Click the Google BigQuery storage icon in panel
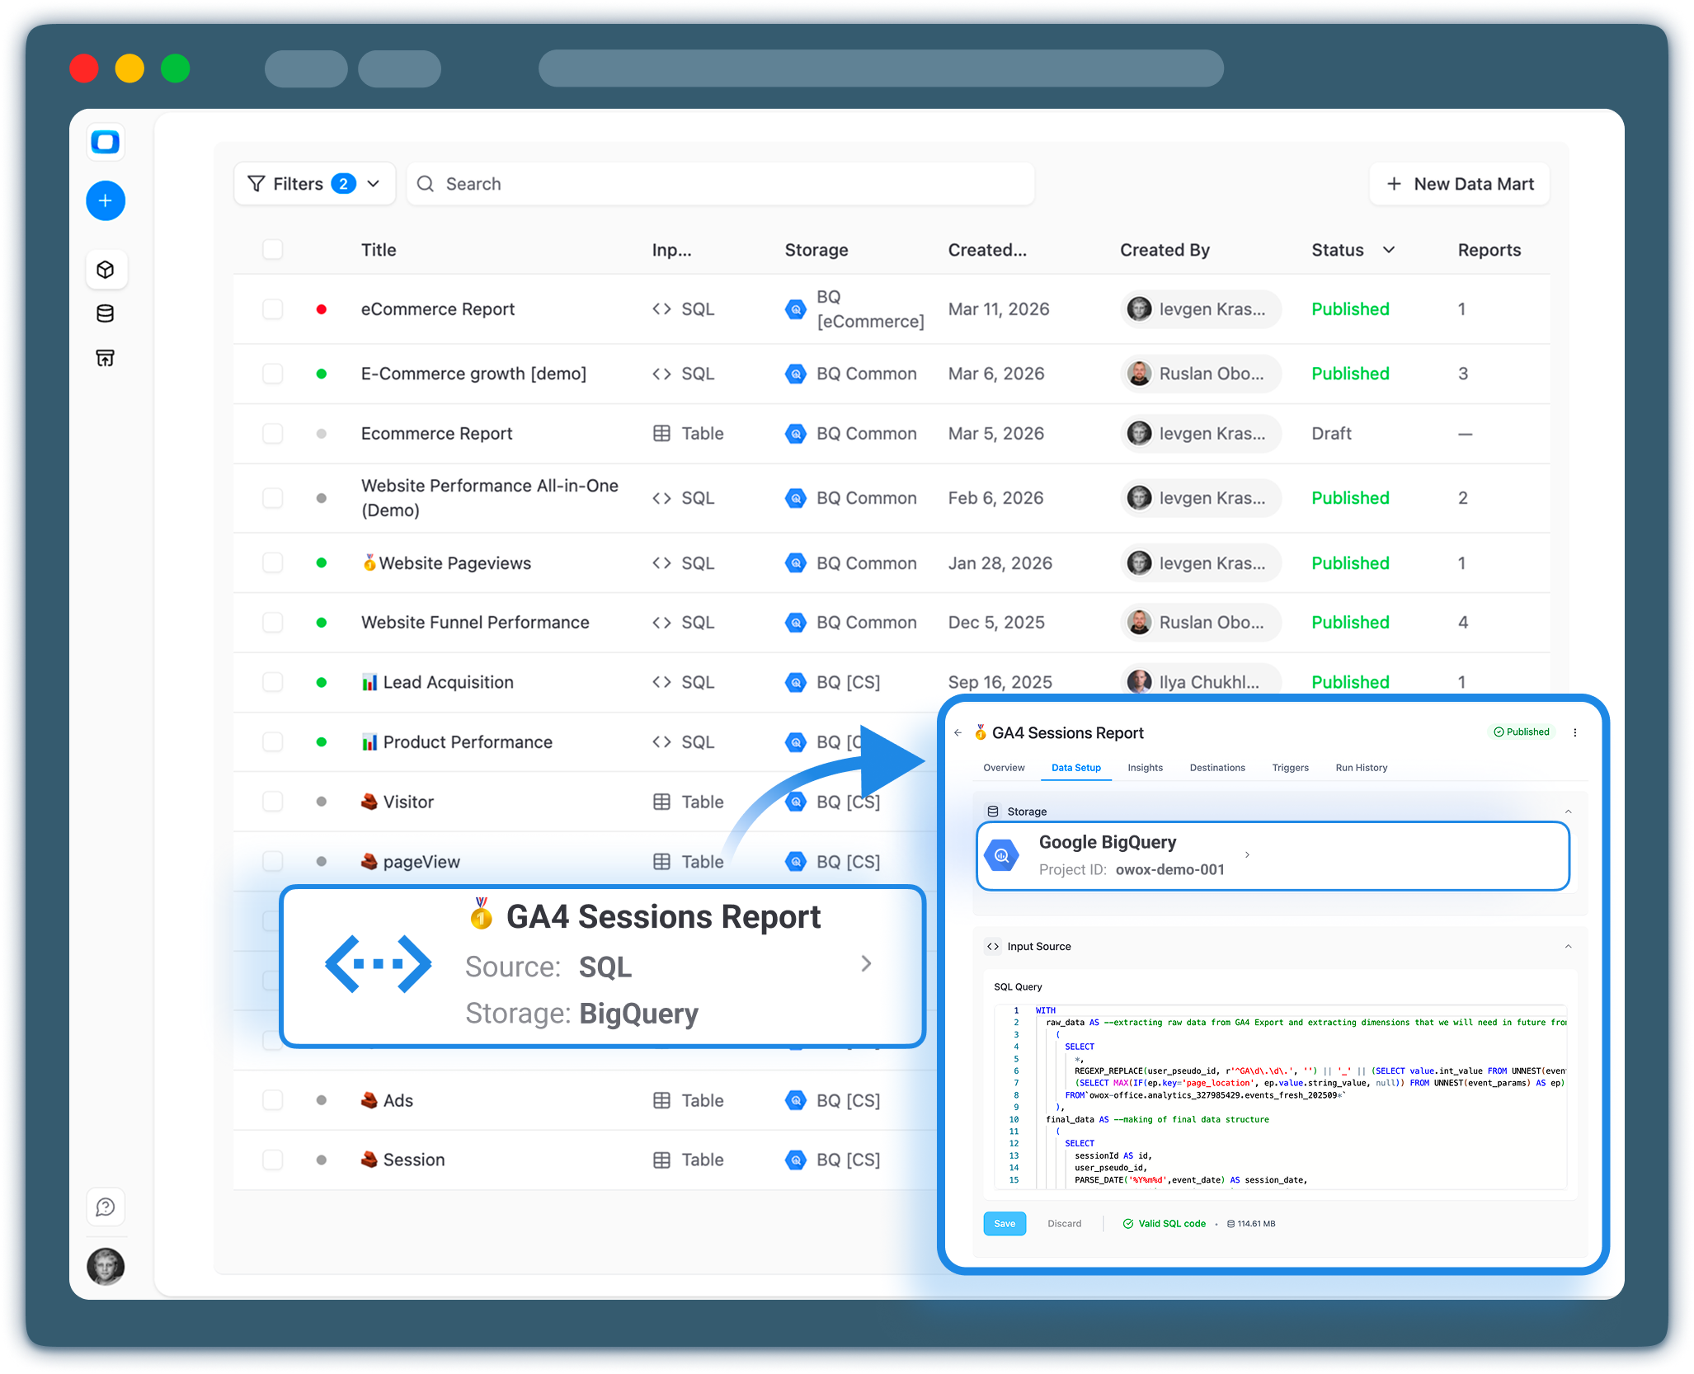Image resolution: width=1694 pixels, height=1374 pixels. pyautogui.click(x=1002, y=855)
